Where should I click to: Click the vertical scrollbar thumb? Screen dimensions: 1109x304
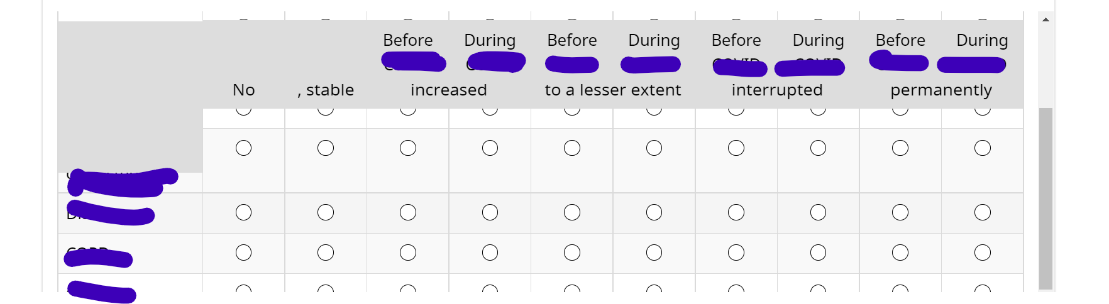(1046, 198)
